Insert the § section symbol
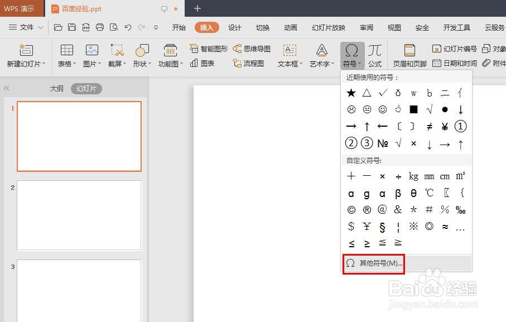 coord(382,227)
